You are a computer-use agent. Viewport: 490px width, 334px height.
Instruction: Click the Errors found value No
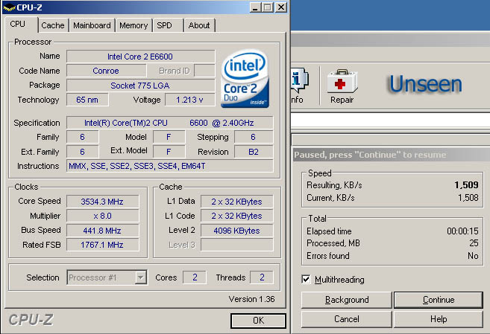pyautogui.click(x=473, y=256)
